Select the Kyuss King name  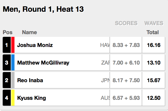point(31,98)
